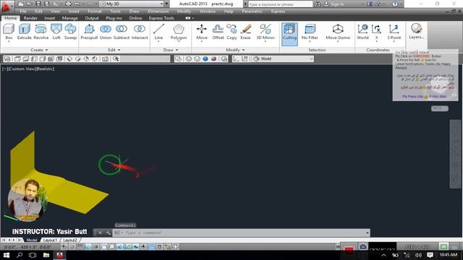This screenshot has width=463, height=260.
Task: Open the World UCS combo box
Action: [x=283, y=58]
